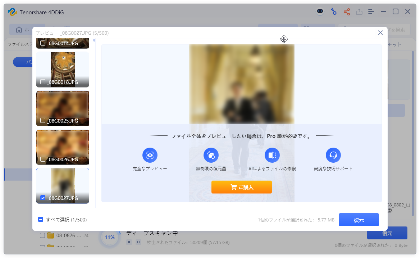Tick the _08G0025.JPG checkbox

point(43,120)
